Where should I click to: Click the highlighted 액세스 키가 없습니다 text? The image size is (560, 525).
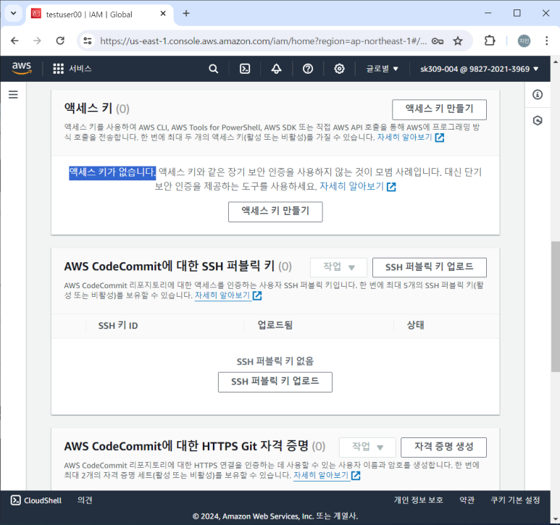pos(112,173)
